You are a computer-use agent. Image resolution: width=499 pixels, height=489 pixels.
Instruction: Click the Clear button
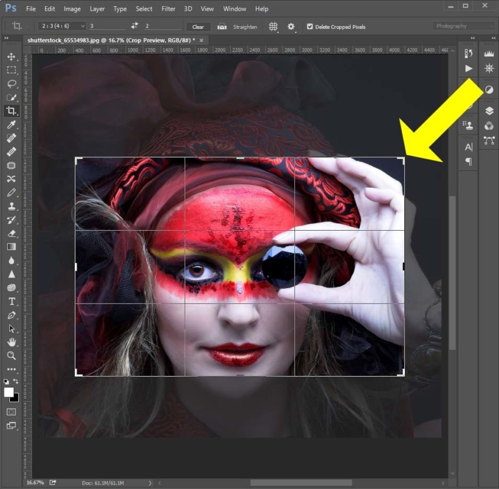pos(198,27)
